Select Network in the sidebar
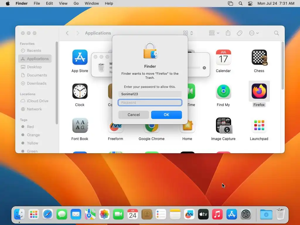This screenshot has width=300, height=225. [x=35, y=109]
